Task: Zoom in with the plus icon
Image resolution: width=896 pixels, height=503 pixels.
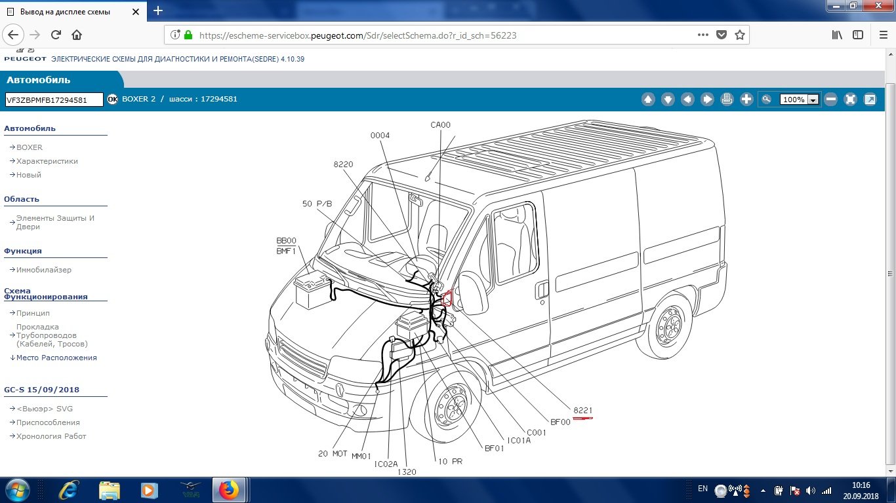Action: [746, 100]
